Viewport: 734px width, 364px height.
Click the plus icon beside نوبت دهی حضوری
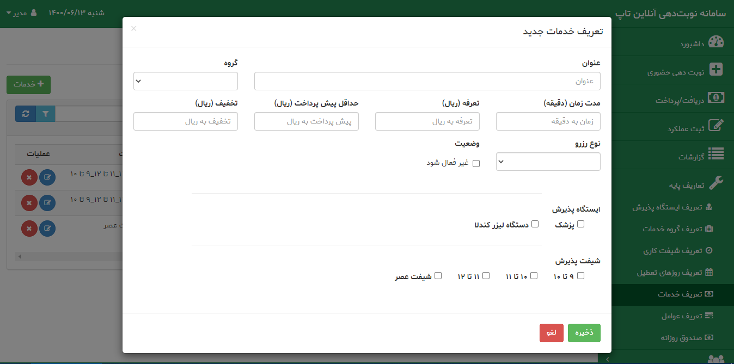(717, 70)
